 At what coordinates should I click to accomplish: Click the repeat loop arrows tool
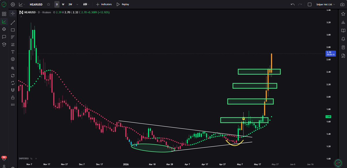click(13, 83)
